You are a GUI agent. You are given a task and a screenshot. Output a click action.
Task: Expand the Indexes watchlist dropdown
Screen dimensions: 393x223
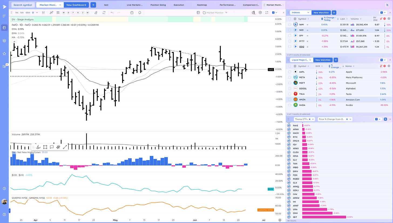pyautogui.click(x=301, y=12)
